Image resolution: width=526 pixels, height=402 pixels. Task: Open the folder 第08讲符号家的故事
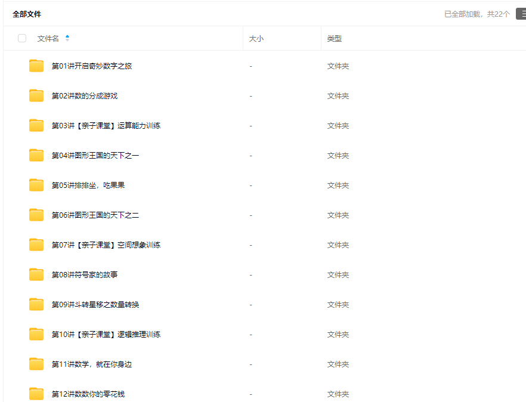pos(84,275)
